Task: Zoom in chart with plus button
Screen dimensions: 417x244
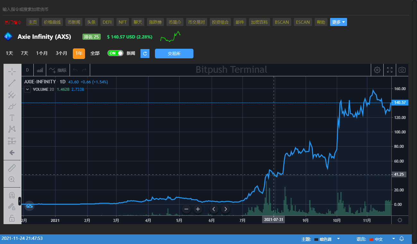Action: pyautogui.click(x=198, y=209)
